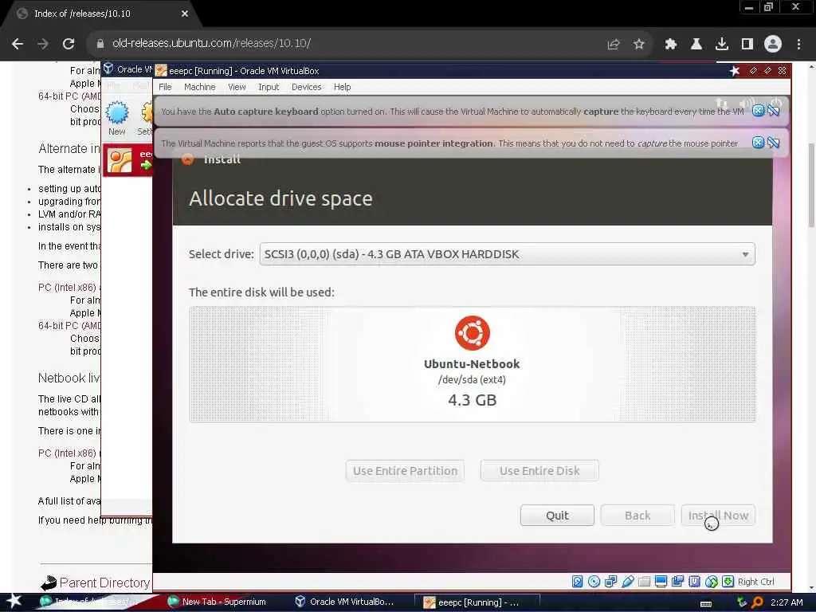The image size is (816, 612).
Task: Click the keyboard capture green arrow indicator
Action: (728, 581)
